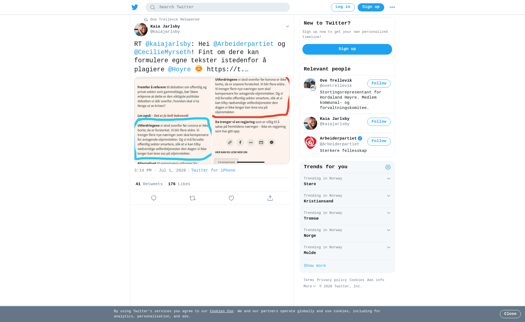Open dropdown for Støre trend
Viewport: 525px width, 322px height.
click(389, 179)
